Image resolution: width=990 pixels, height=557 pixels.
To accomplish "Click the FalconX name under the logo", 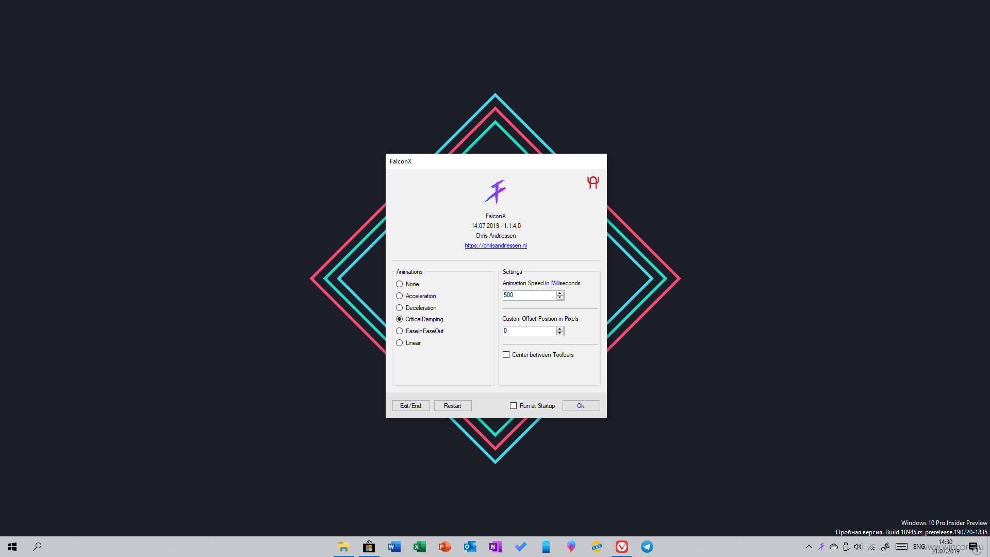I will (x=496, y=216).
